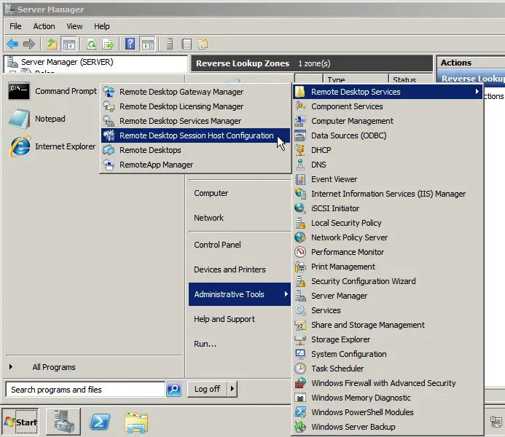Open Internet Explorer from the Start menu

[x=52, y=146]
